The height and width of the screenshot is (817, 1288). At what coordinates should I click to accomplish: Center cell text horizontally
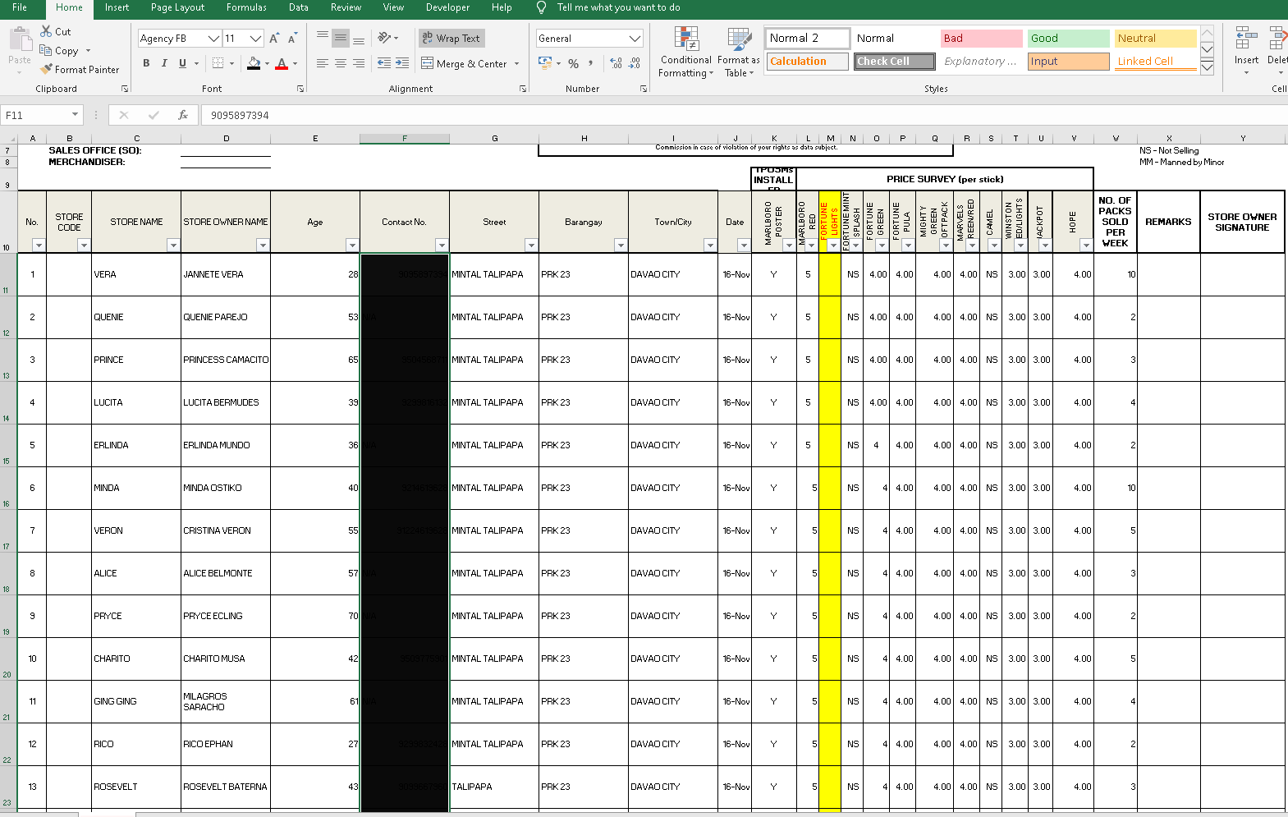(341, 63)
